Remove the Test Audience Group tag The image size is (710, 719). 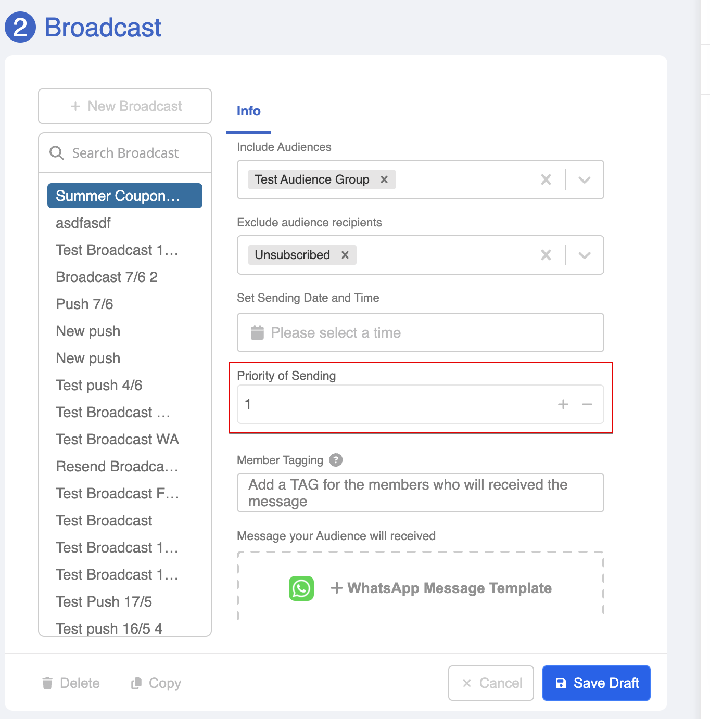(384, 179)
